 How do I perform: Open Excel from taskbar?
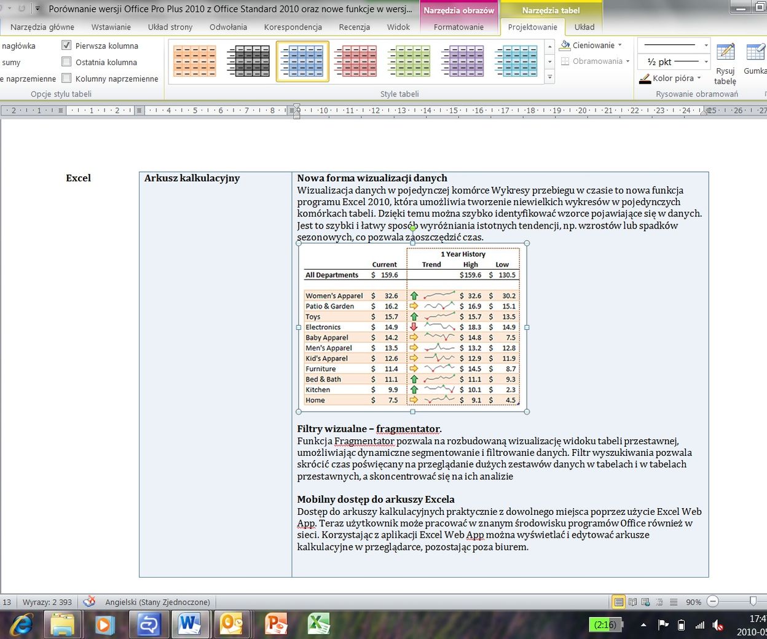point(318,625)
